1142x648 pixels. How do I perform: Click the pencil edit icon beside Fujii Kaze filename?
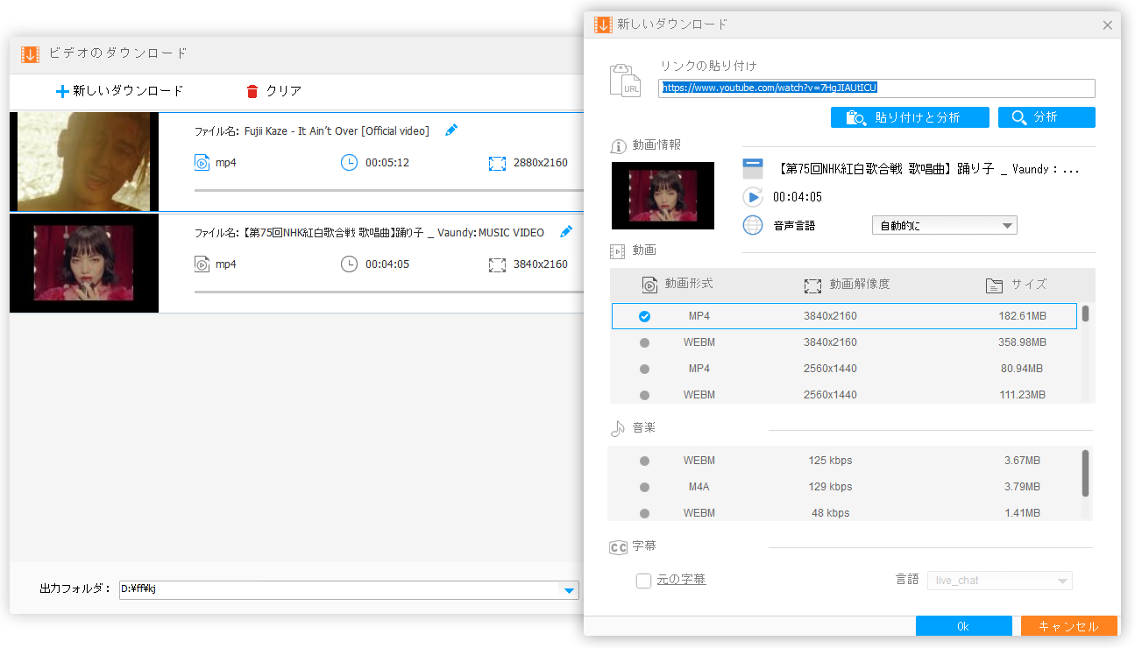click(x=451, y=129)
